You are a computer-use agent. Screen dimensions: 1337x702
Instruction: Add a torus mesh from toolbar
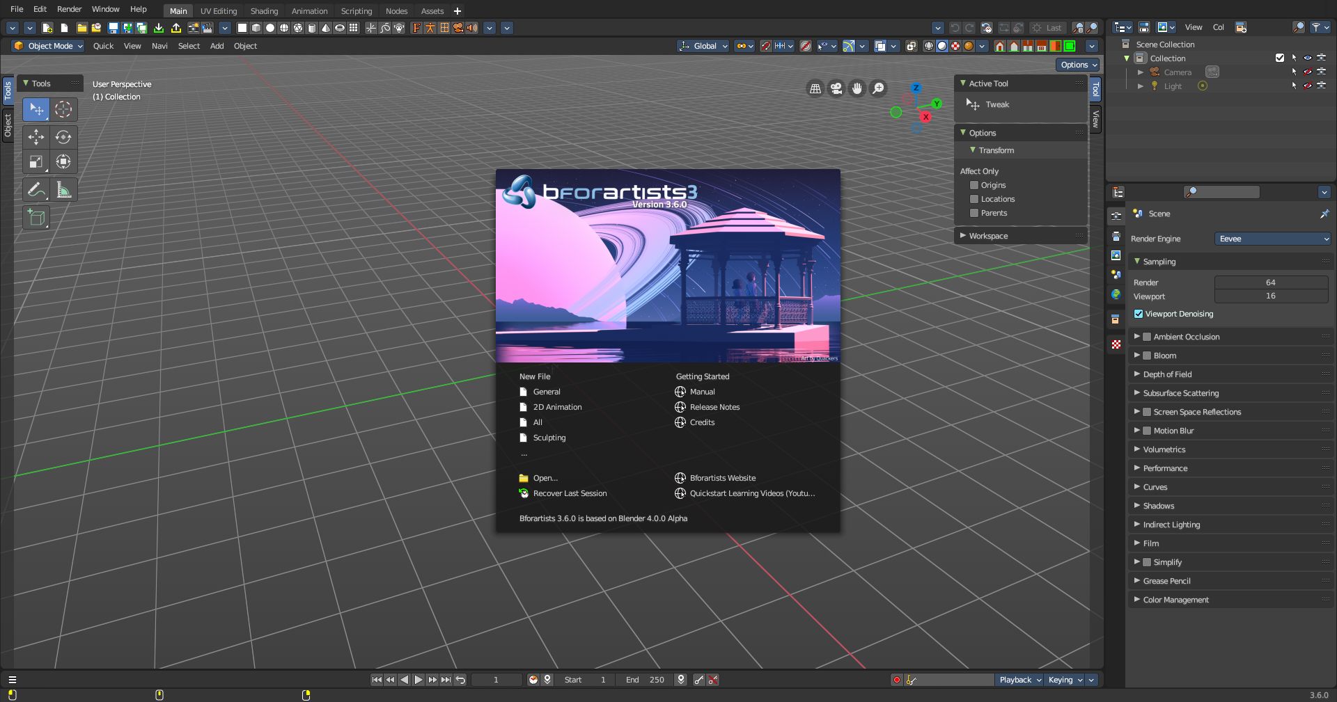[340, 28]
